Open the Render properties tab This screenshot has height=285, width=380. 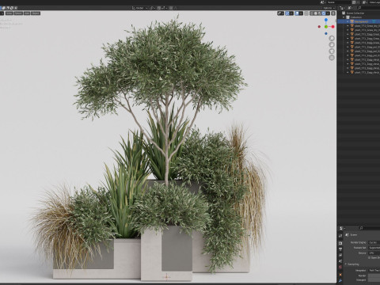[340, 243]
